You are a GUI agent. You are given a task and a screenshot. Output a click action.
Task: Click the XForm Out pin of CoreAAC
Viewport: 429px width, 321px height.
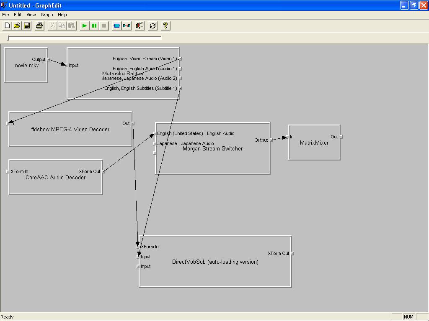click(x=104, y=171)
